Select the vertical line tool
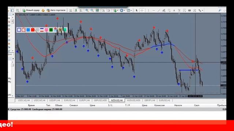The height and width of the screenshot is (131, 234). (148, 11)
